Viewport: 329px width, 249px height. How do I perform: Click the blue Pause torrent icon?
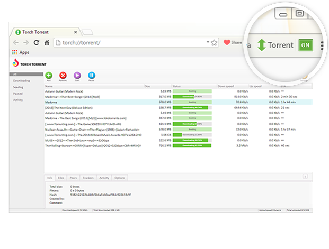pos(91,75)
